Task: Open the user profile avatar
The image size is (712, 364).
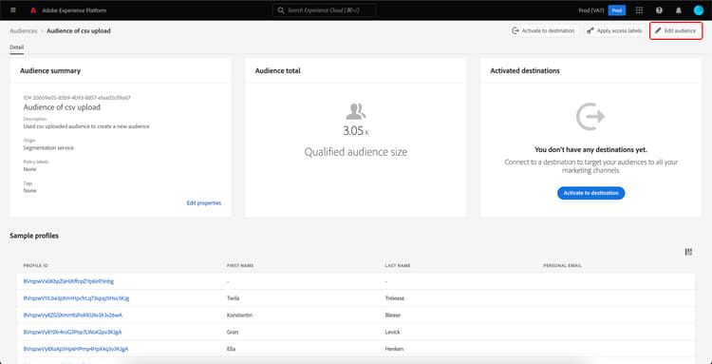Action: (x=699, y=10)
